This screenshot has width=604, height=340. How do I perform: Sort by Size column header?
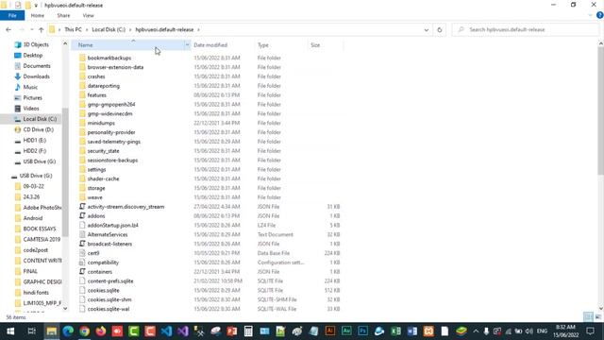click(x=315, y=45)
